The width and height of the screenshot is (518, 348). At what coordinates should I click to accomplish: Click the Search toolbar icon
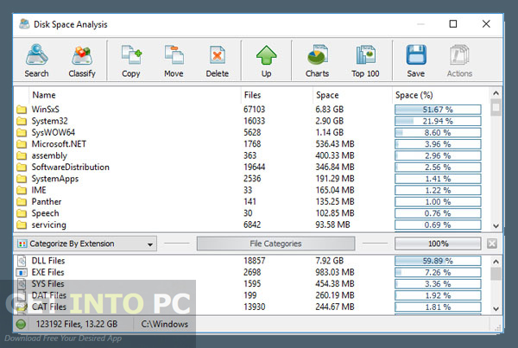coord(36,61)
